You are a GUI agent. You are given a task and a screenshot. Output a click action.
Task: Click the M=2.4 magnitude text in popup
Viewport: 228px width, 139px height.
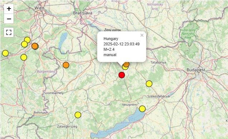pos(109,49)
